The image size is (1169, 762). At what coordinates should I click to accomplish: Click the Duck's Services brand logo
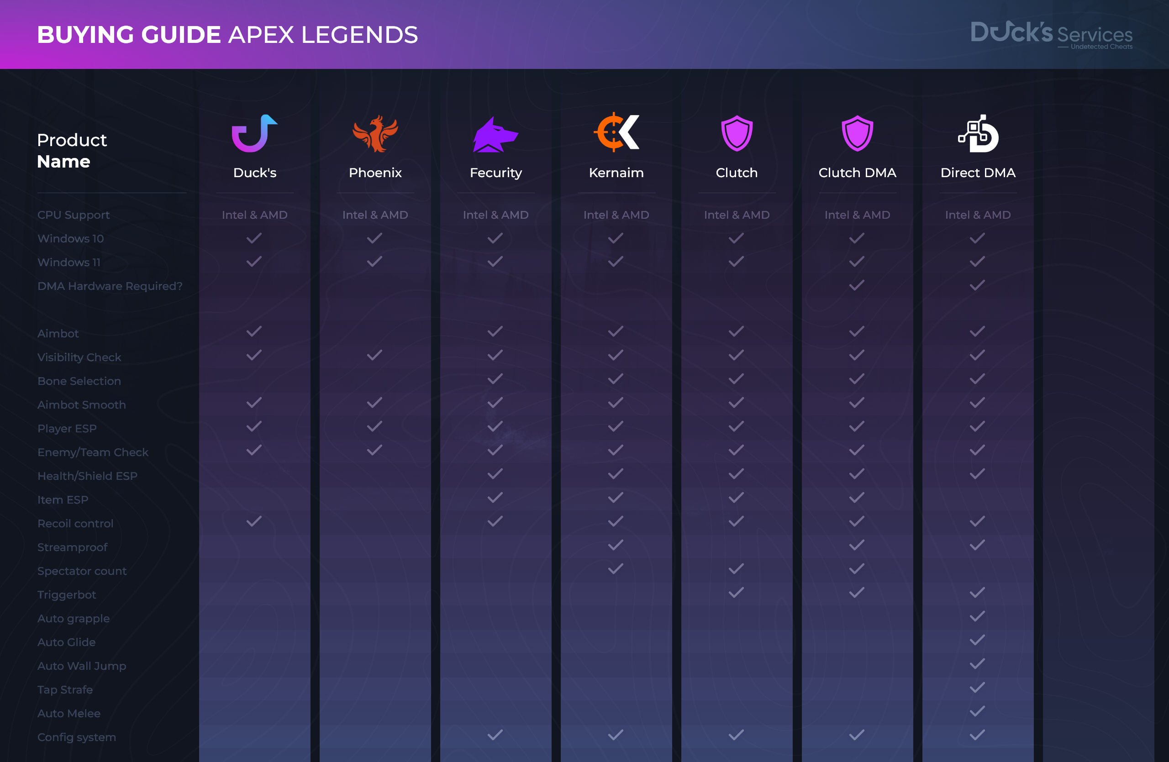(1051, 34)
